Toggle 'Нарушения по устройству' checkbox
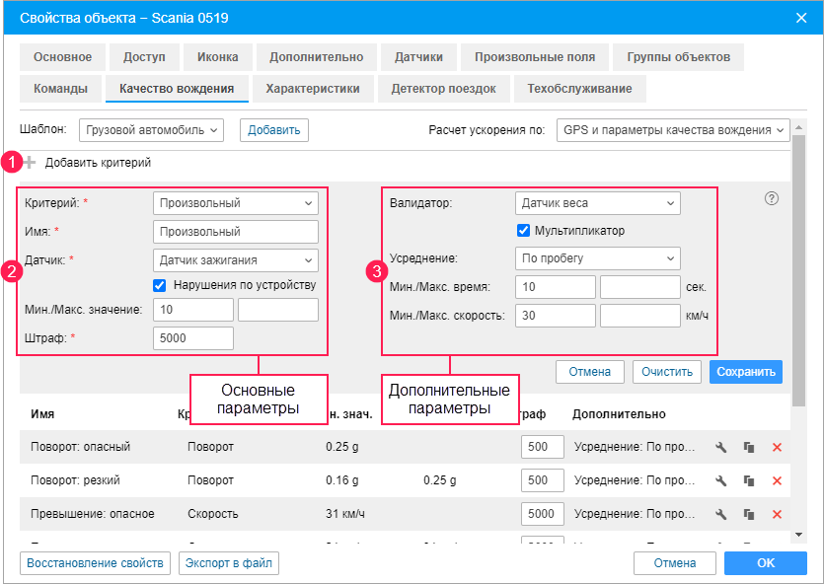The width and height of the screenshot is (824, 584). (x=160, y=286)
